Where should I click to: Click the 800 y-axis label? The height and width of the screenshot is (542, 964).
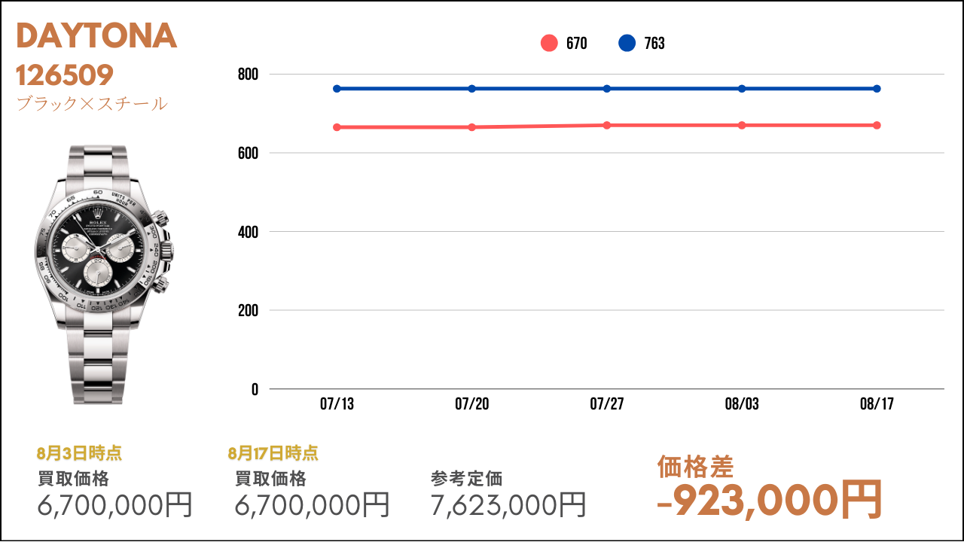pos(247,75)
